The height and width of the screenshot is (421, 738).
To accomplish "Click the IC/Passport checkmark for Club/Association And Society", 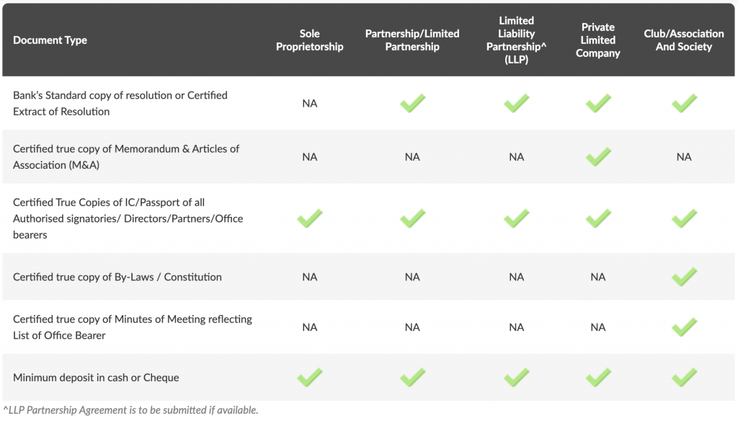I will pyautogui.click(x=685, y=218).
